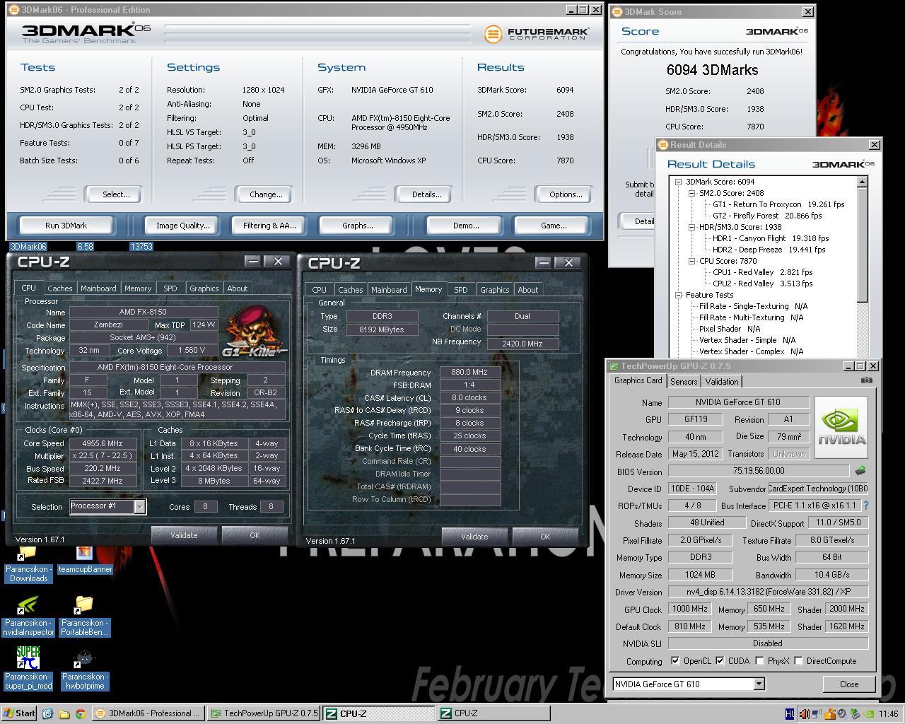Switch to Mainboard tab in left CPU-Z
Viewport: 905px width, 724px height.
(x=98, y=288)
